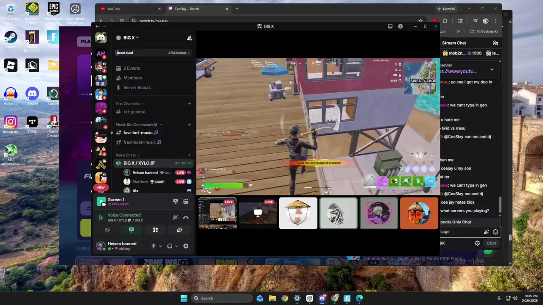Open first live stream thumbnail

pyautogui.click(x=218, y=213)
